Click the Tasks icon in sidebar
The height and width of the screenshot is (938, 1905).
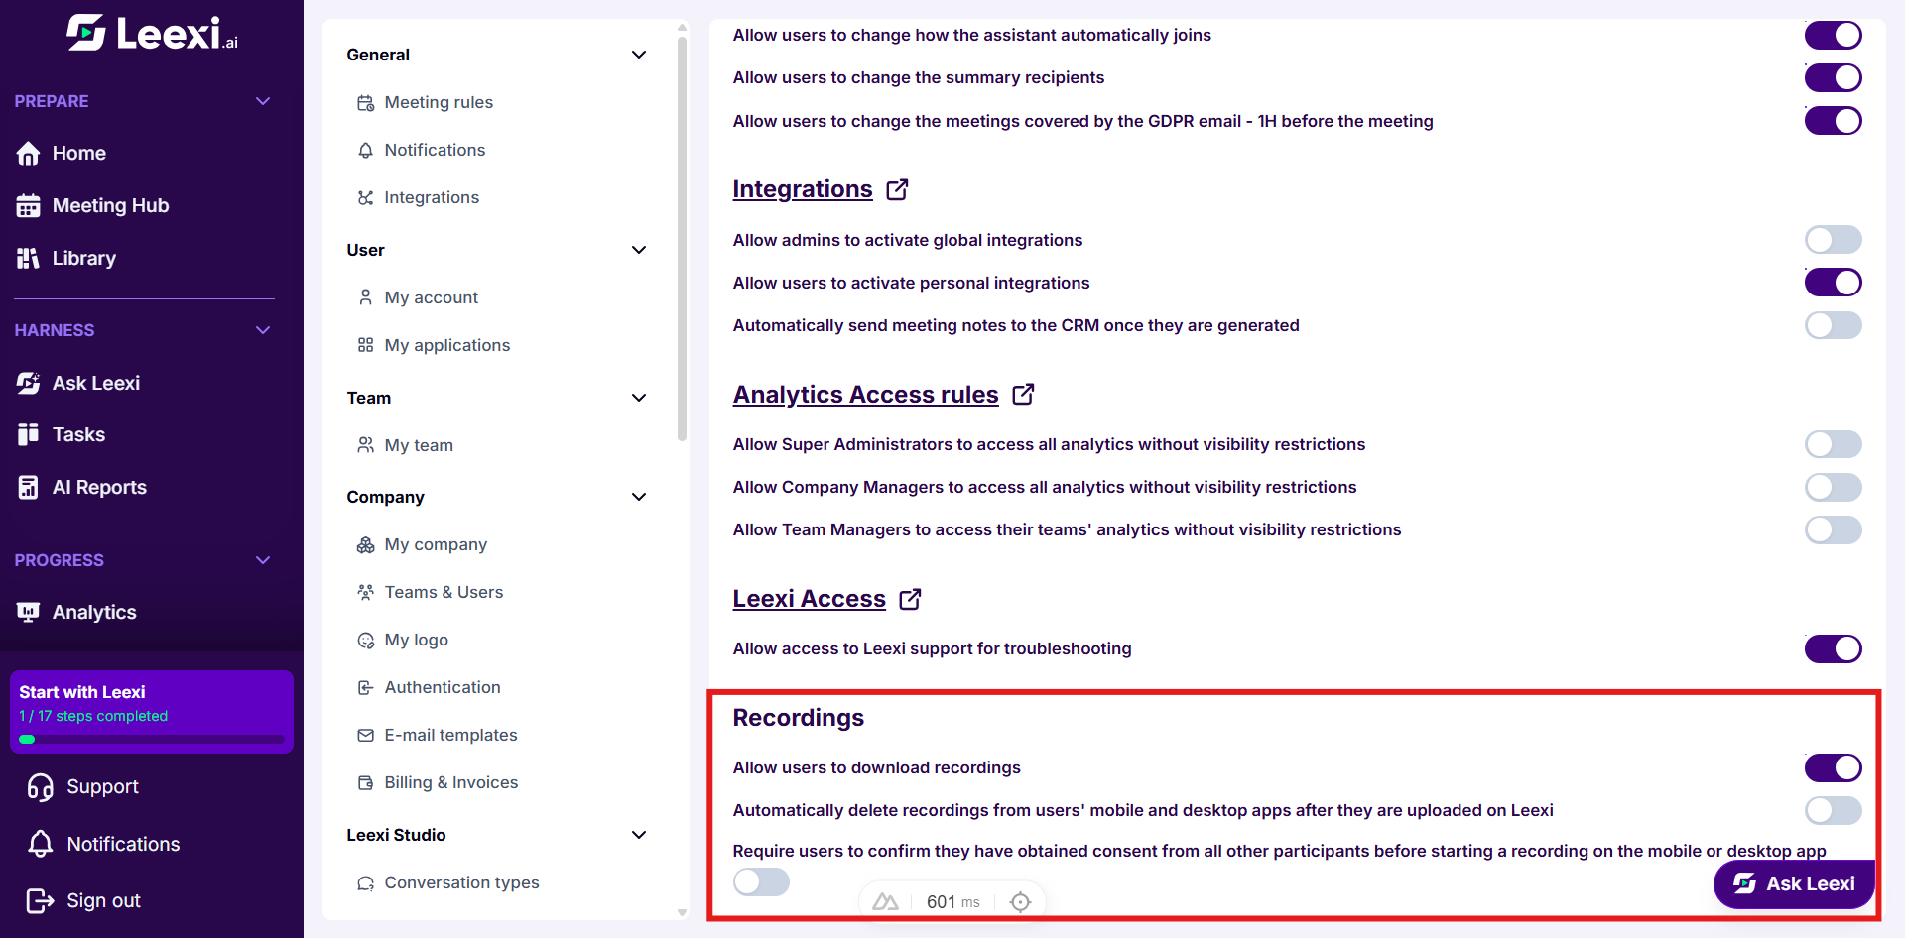point(29,434)
